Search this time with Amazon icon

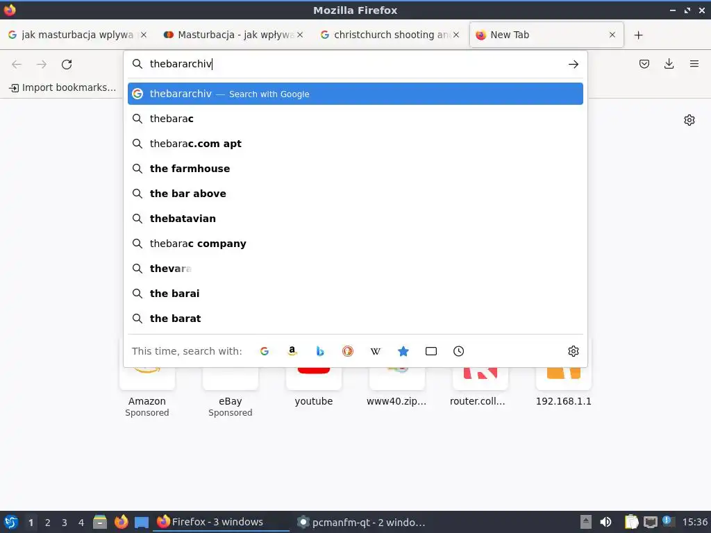click(292, 351)
